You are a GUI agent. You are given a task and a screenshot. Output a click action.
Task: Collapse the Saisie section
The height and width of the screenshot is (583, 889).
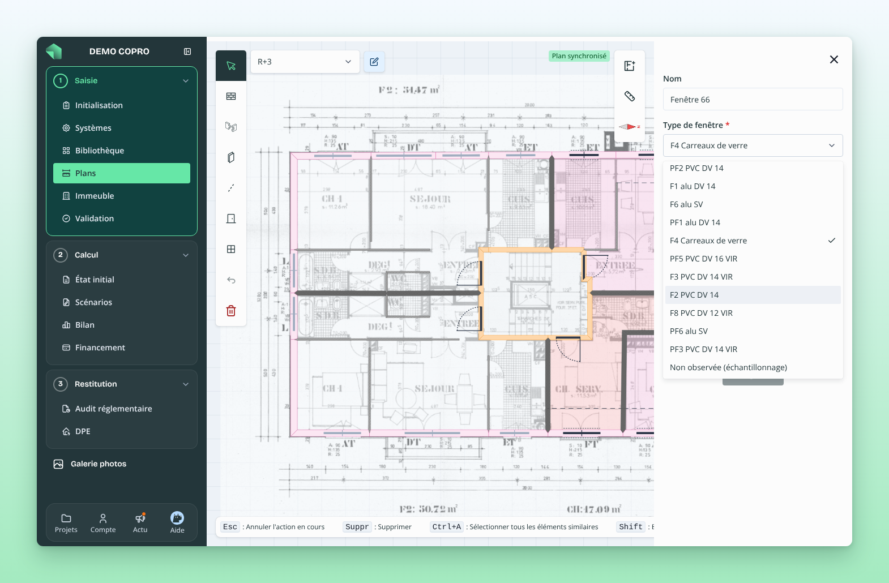(186, 81)
